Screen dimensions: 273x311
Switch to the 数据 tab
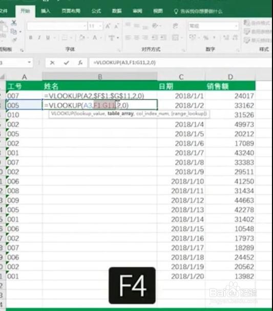pos(117,11)
